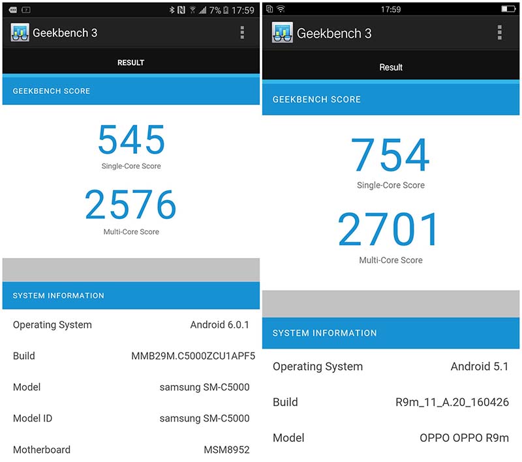The height and width of the screenshot is (462, 522).
Task: Tap battery icon next to 7% on Samsung
Action: (x=226, y=10)
